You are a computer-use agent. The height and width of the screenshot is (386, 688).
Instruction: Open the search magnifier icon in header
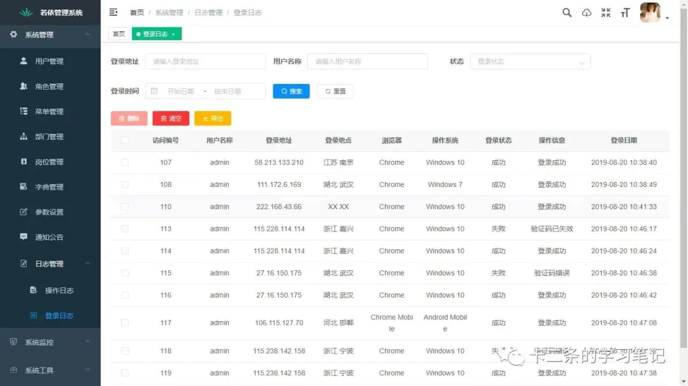coord(567,12)
